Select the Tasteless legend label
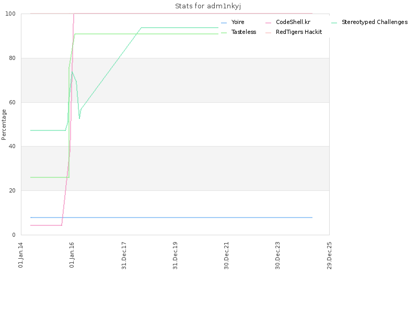Image resolution: width=418 pixels, height=313 pixels. pyautogui.click(x=243, y=32)
